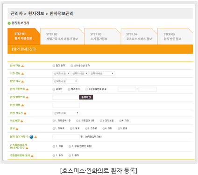Image resolution: width=198 pixels, height=175 pixels.
Task: Select religion 2. 불교
Action: pos(71,128)
